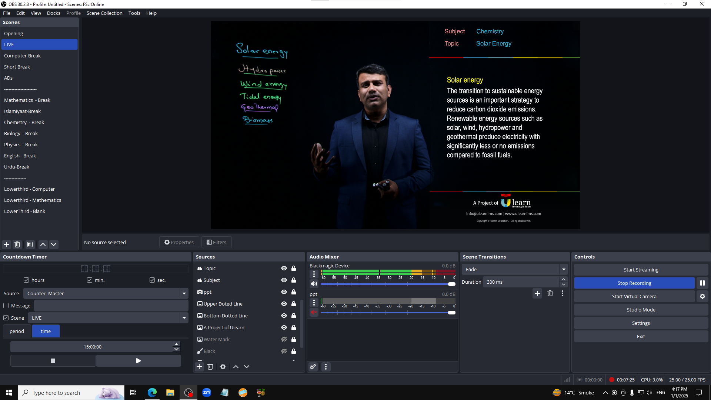711x400 pixels.
Task: Move scene down arrow in Scenes panel
Action: coord(54,244)
